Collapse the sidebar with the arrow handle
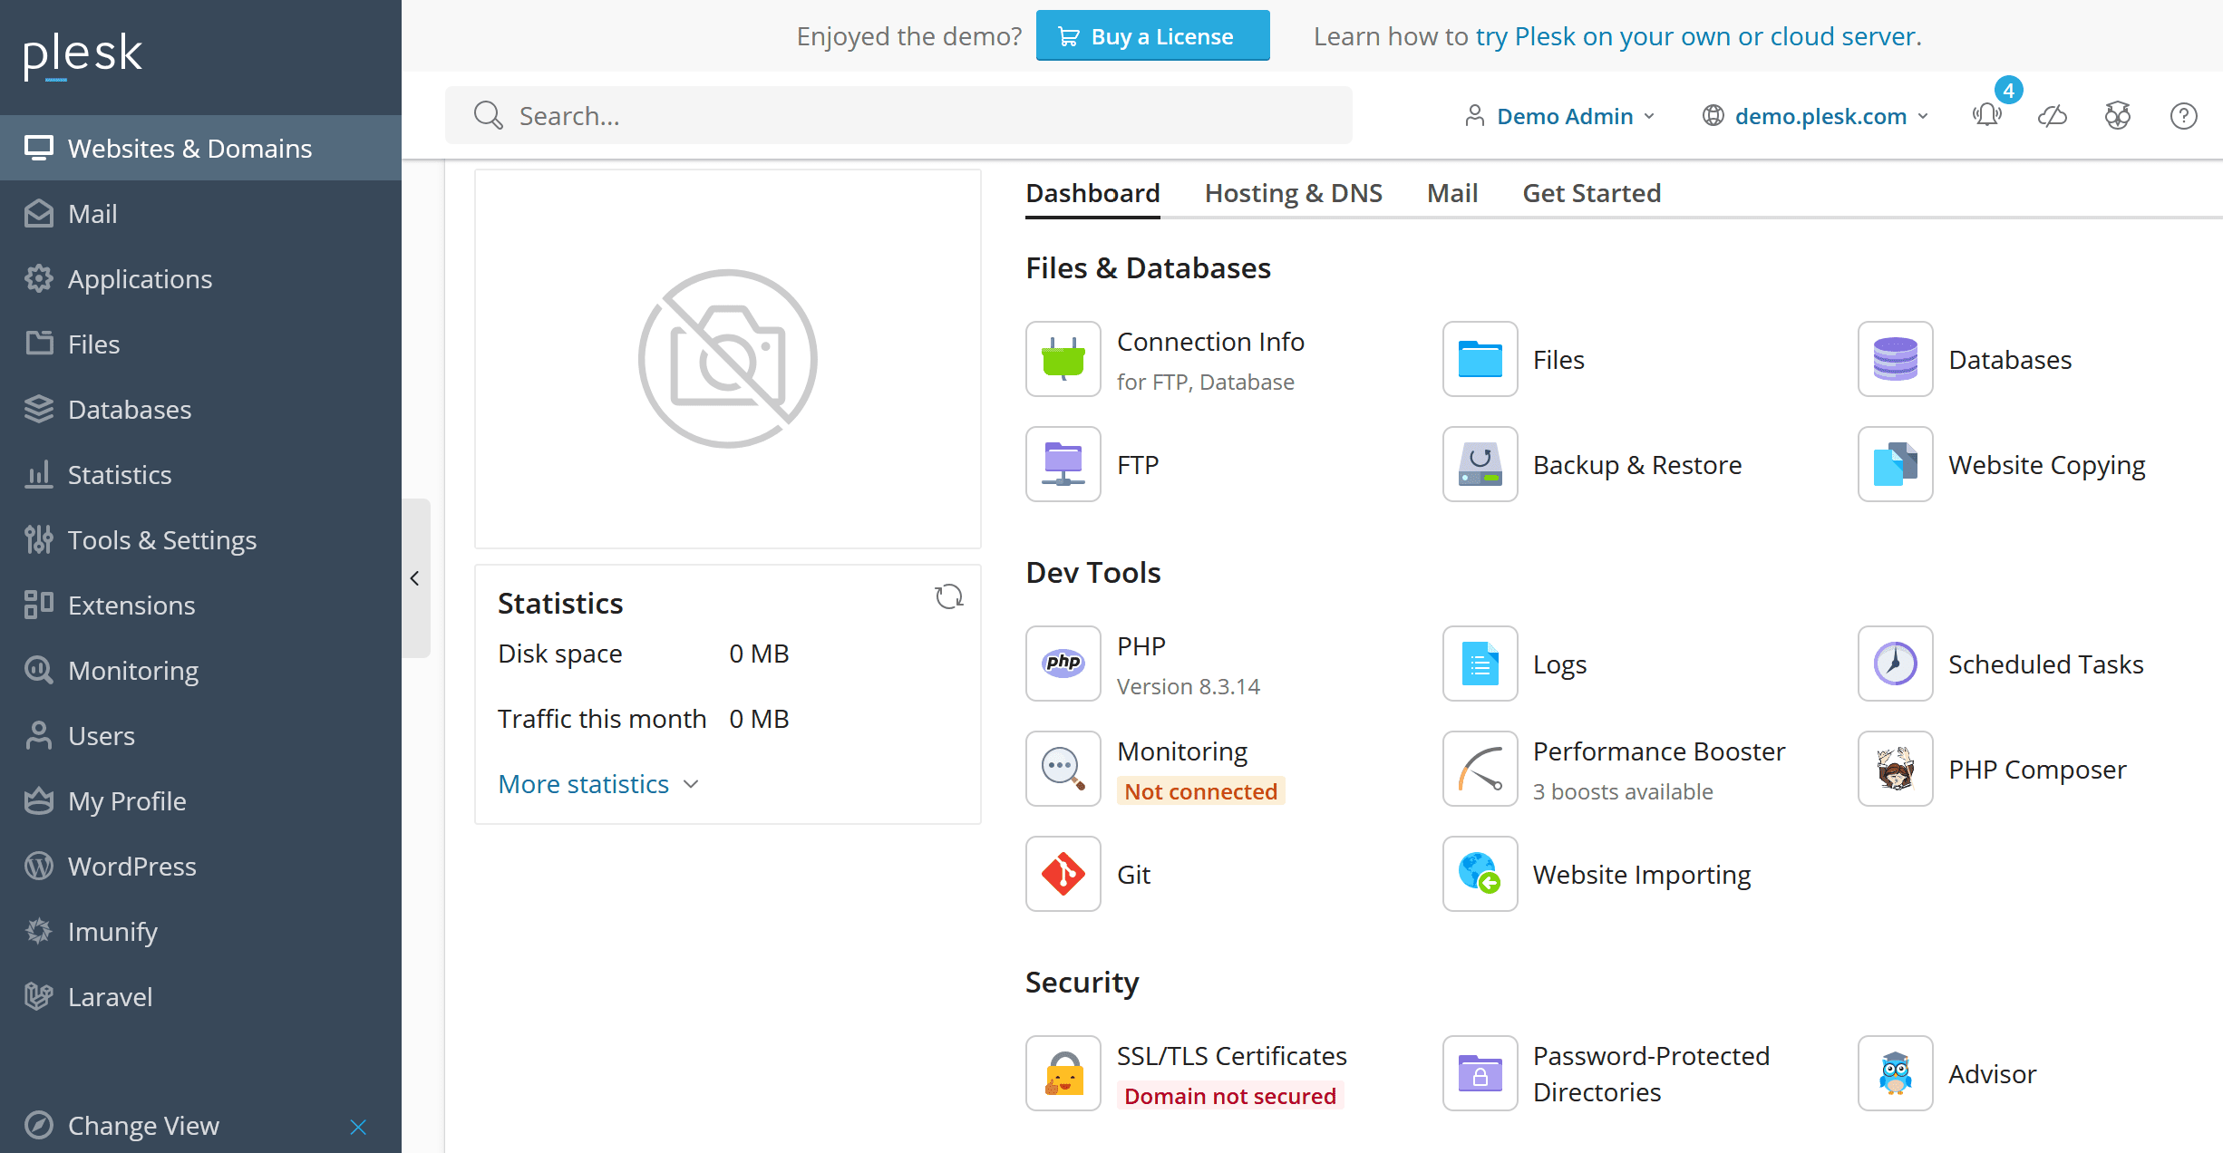The height and width of the screenshot is (1153, 2223). pyautogui.click(x=415, y=578)
